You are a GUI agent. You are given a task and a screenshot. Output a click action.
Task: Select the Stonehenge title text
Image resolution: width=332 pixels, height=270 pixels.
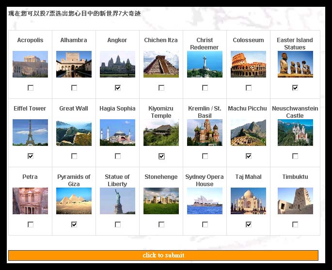point(161,177)
